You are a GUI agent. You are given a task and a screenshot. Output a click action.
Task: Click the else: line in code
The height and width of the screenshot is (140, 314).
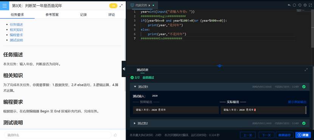click(x=145, y=29)
